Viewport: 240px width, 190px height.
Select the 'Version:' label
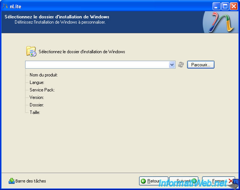click(x=37, y=97)
